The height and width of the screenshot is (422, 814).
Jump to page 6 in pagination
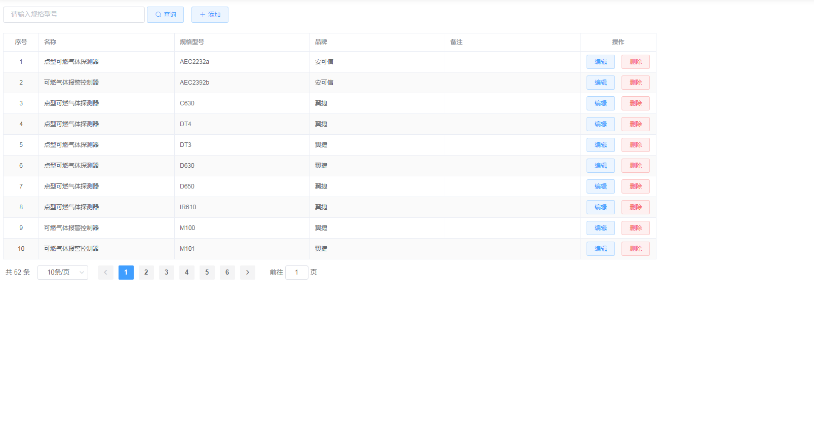(227, 273)
